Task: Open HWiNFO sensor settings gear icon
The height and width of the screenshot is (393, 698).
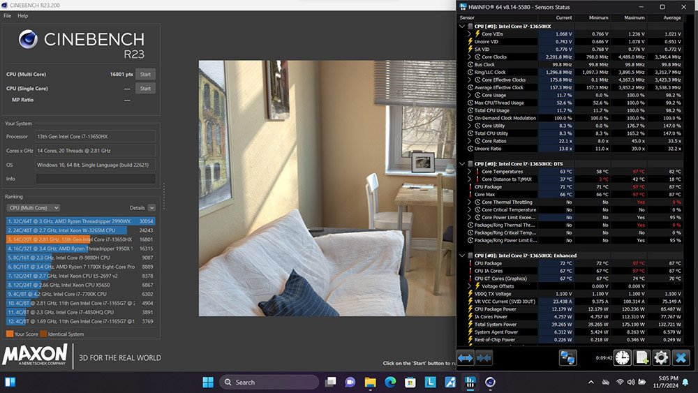Action: point(662,358)
